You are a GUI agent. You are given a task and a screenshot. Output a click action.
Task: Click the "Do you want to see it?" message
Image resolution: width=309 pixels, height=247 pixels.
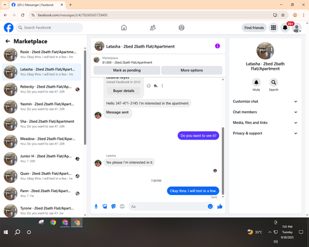[198, 136]
